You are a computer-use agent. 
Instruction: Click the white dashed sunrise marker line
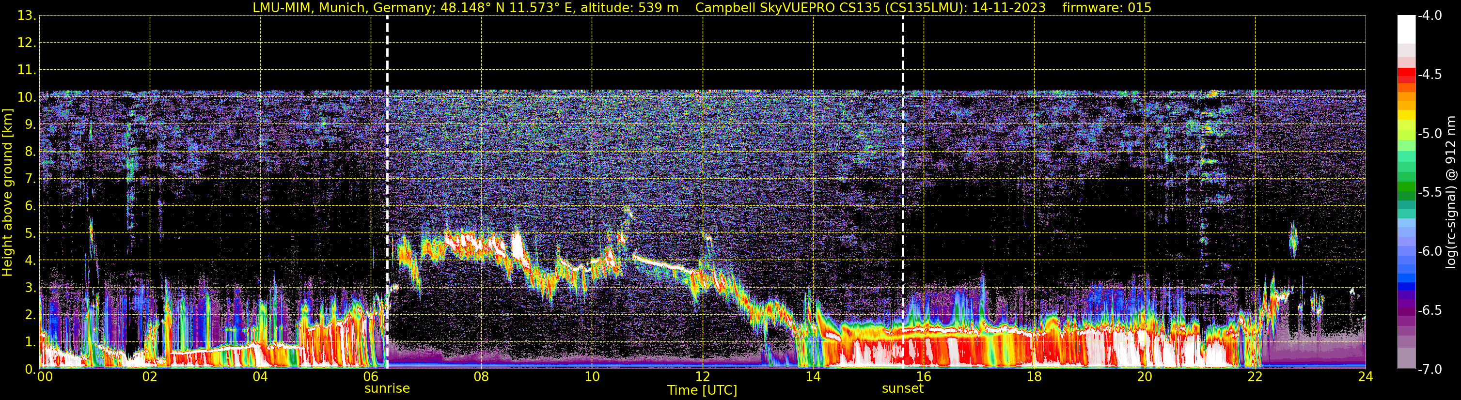(x=387, y=193)
